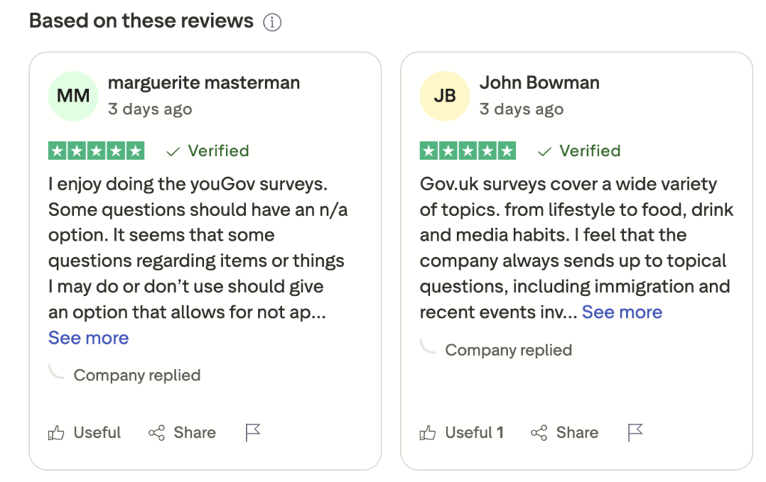The image size is (766, 482).
Task: Mark marguerite masterman's review as Useful
Action: [84, 433]
